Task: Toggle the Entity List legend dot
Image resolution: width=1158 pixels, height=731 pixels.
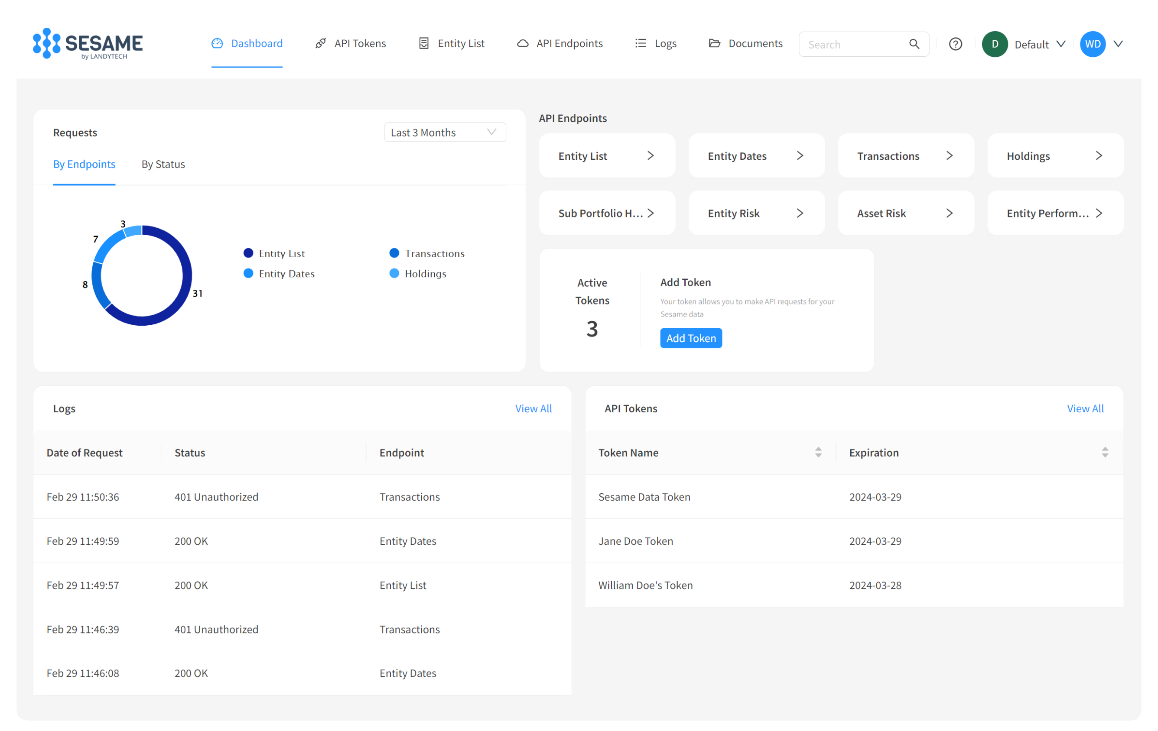Action: pos(249,253)
